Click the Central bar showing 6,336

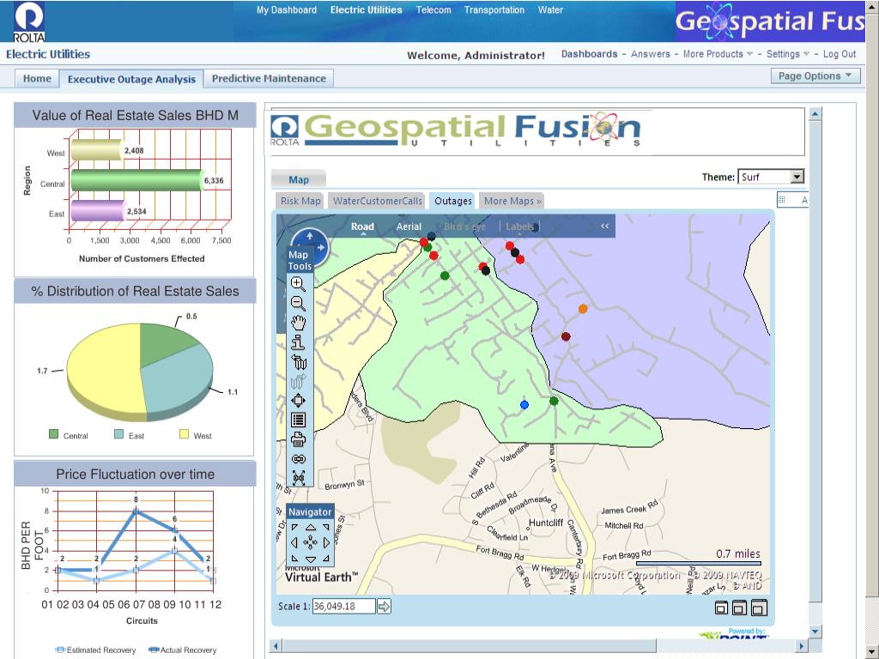click(x=136, y=180)
